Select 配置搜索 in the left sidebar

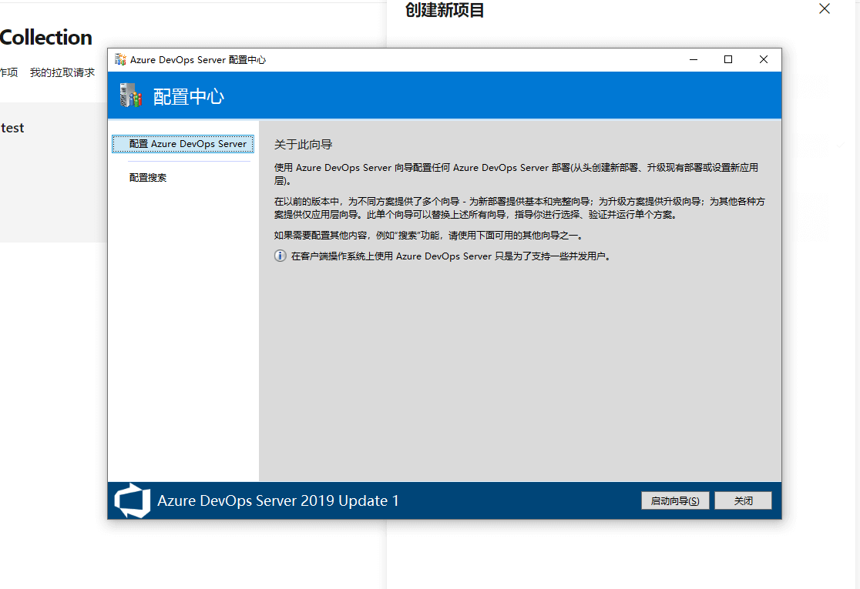pos(148,178)
